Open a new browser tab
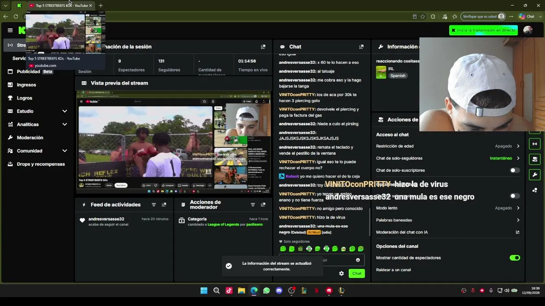This screenshot has height=306, width=545. pyautogui.click(x=100, y=6)
